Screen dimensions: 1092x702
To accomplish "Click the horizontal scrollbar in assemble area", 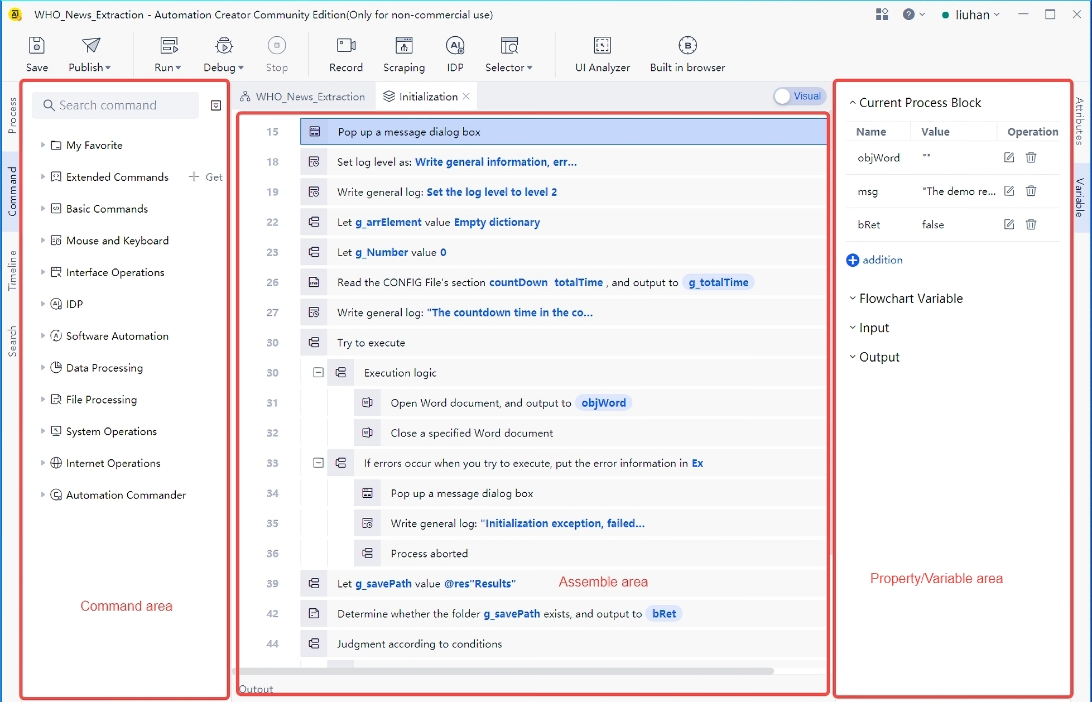I will [506, 671].
